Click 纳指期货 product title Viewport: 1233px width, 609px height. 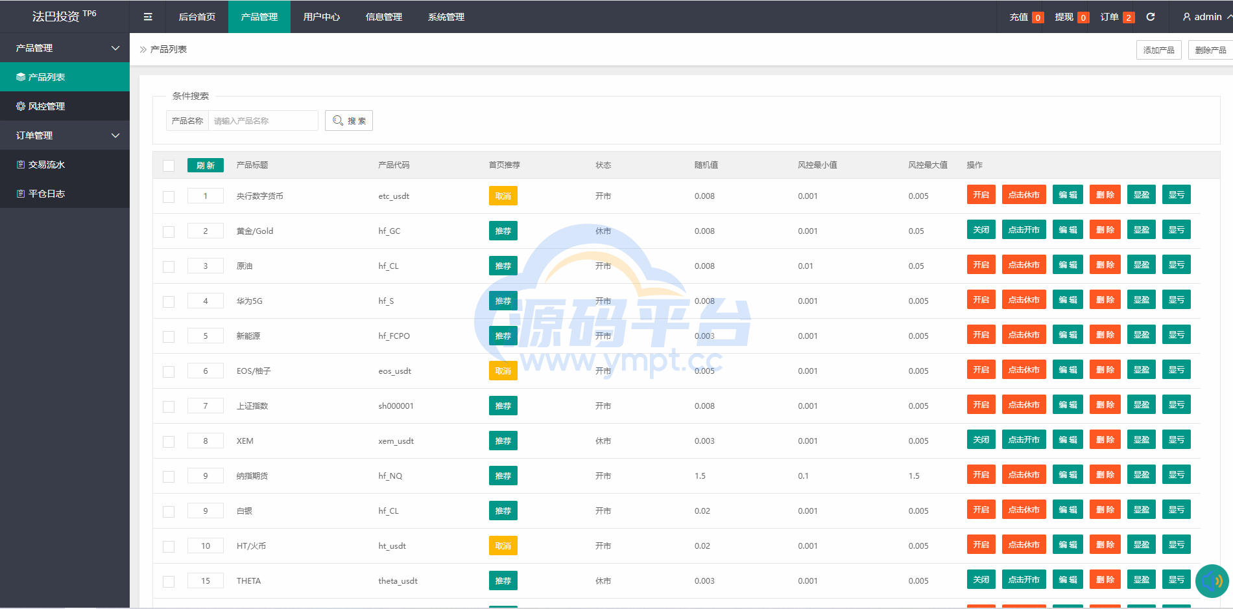click(252, 476)
